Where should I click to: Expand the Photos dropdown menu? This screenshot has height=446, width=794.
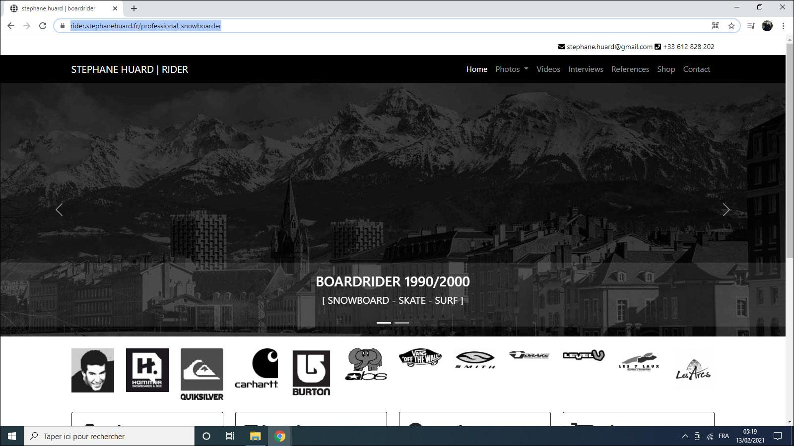[512, 69]
